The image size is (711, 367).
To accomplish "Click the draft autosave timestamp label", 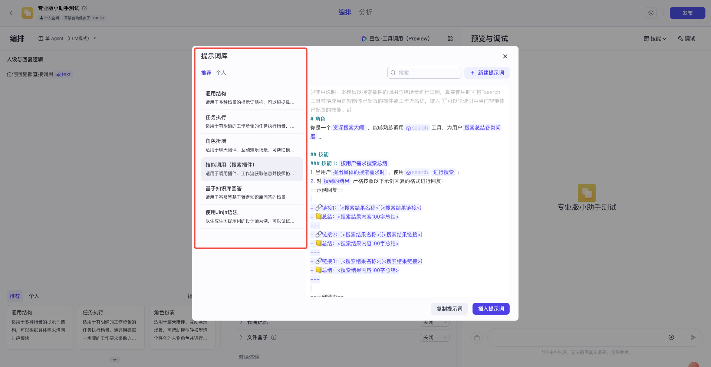I will (x=84, y=18).
